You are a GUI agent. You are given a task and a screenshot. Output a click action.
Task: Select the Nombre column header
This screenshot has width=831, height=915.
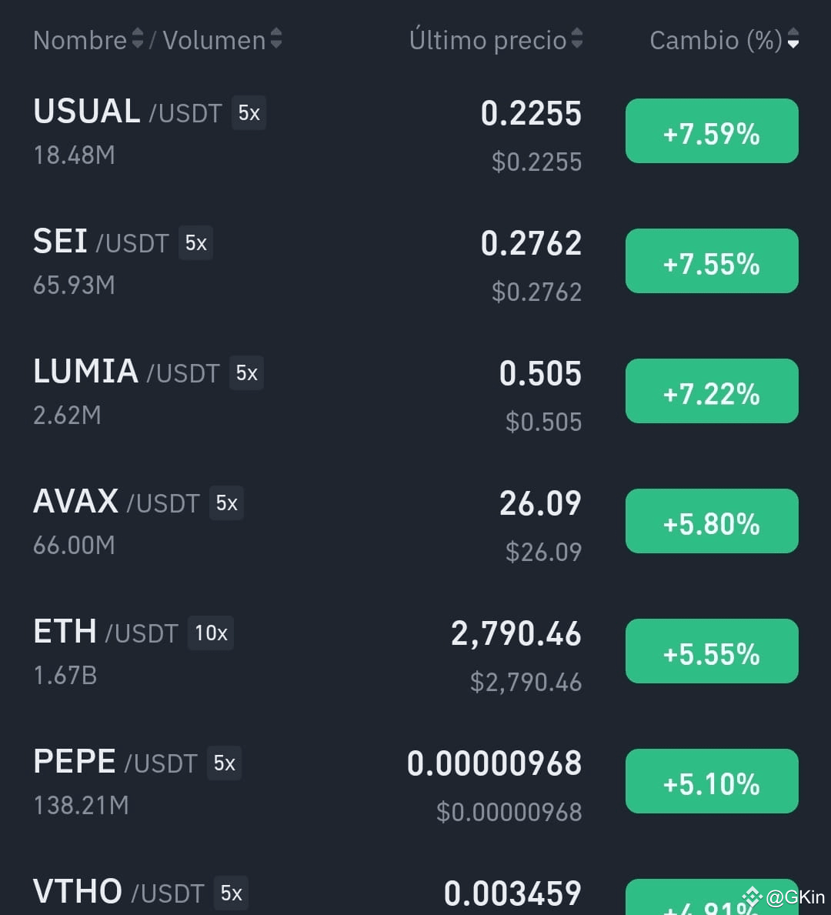tap(80, 40)
